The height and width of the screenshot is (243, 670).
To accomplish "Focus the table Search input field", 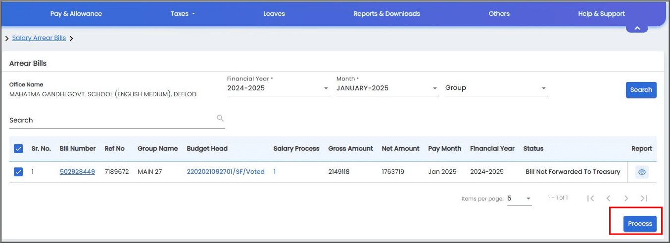I will coord(117,121).
